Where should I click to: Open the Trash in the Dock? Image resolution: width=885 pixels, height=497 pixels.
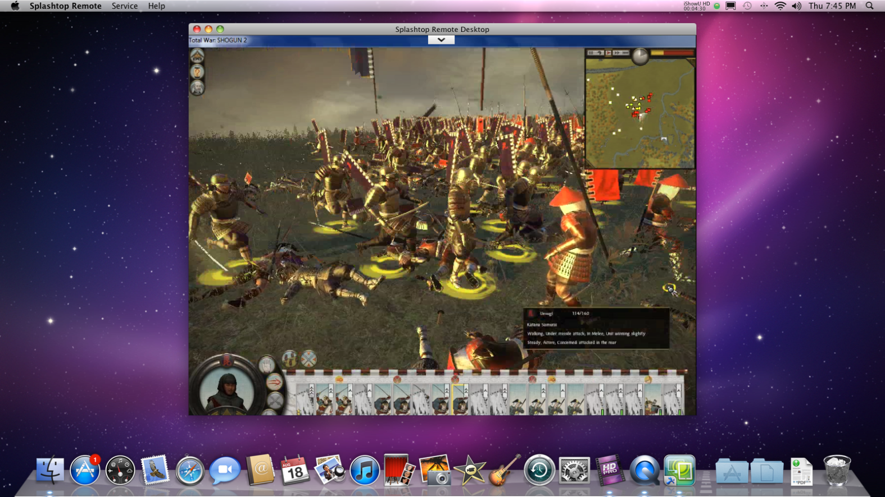pos(837,470)
